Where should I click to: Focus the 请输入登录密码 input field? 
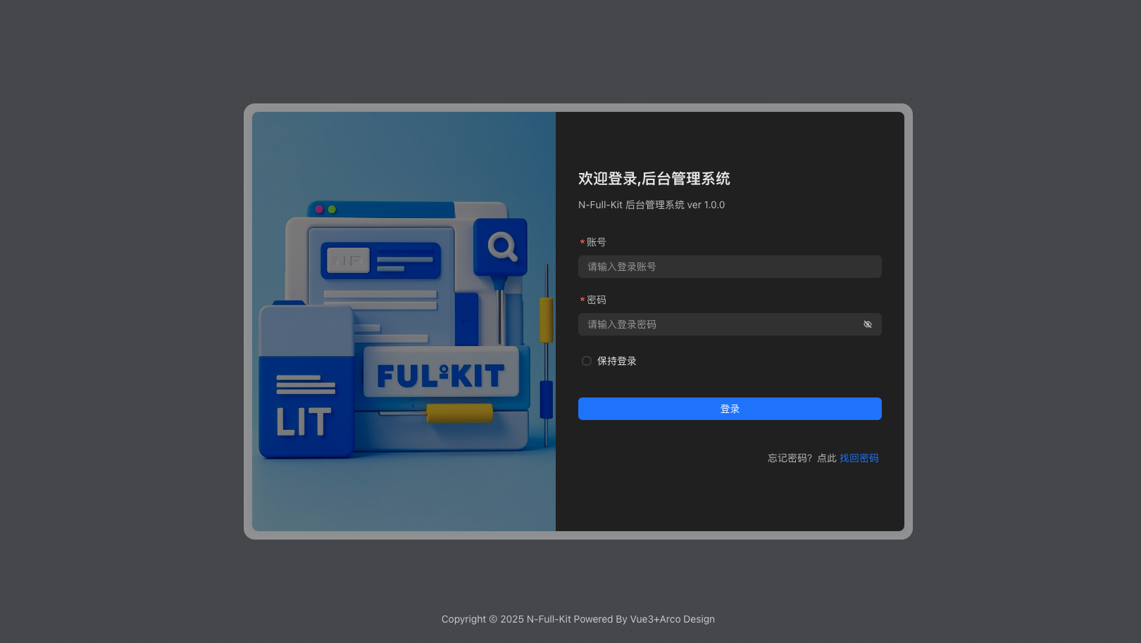(x=718, y=324)
